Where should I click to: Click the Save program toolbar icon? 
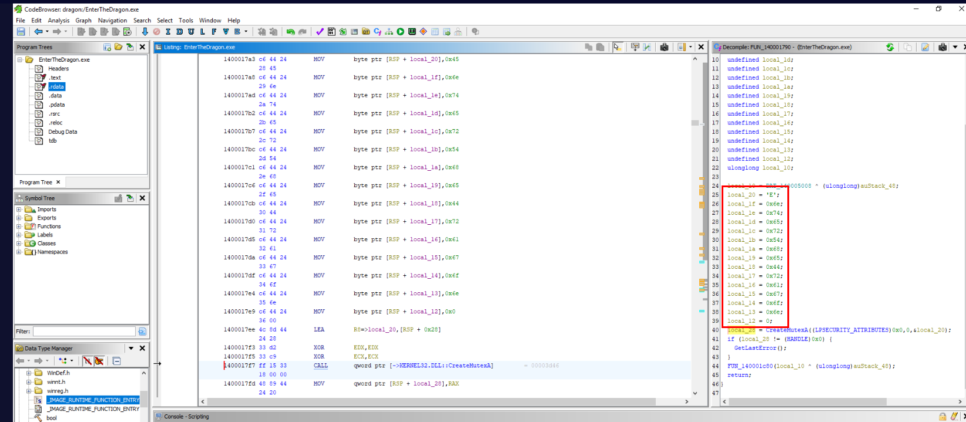click(x=21, y=32)
